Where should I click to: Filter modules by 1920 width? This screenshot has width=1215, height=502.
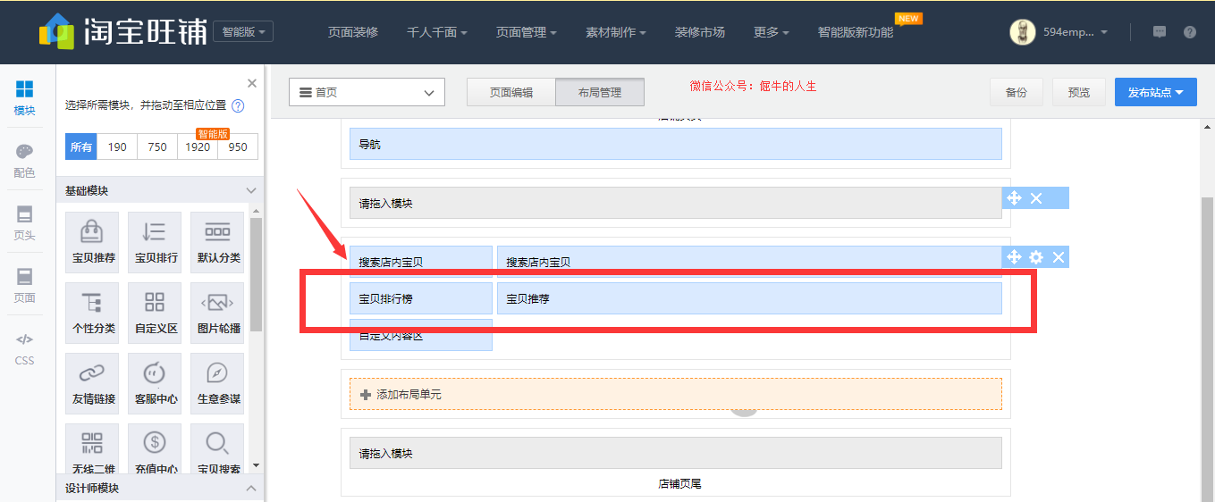tap(198, 146)
